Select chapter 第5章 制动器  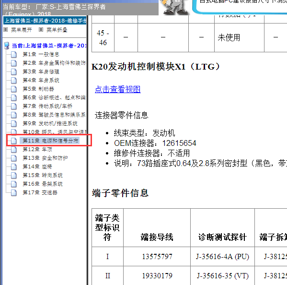pyautogui.click(x=38, y=89)
